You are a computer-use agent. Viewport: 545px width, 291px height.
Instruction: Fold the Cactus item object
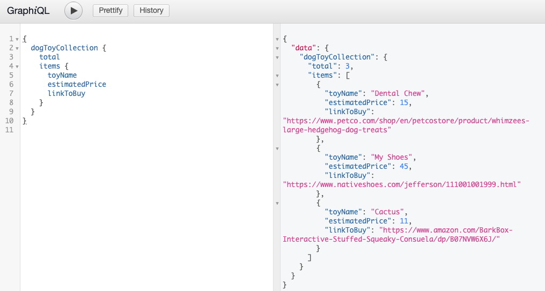click(x=277, y=203)
